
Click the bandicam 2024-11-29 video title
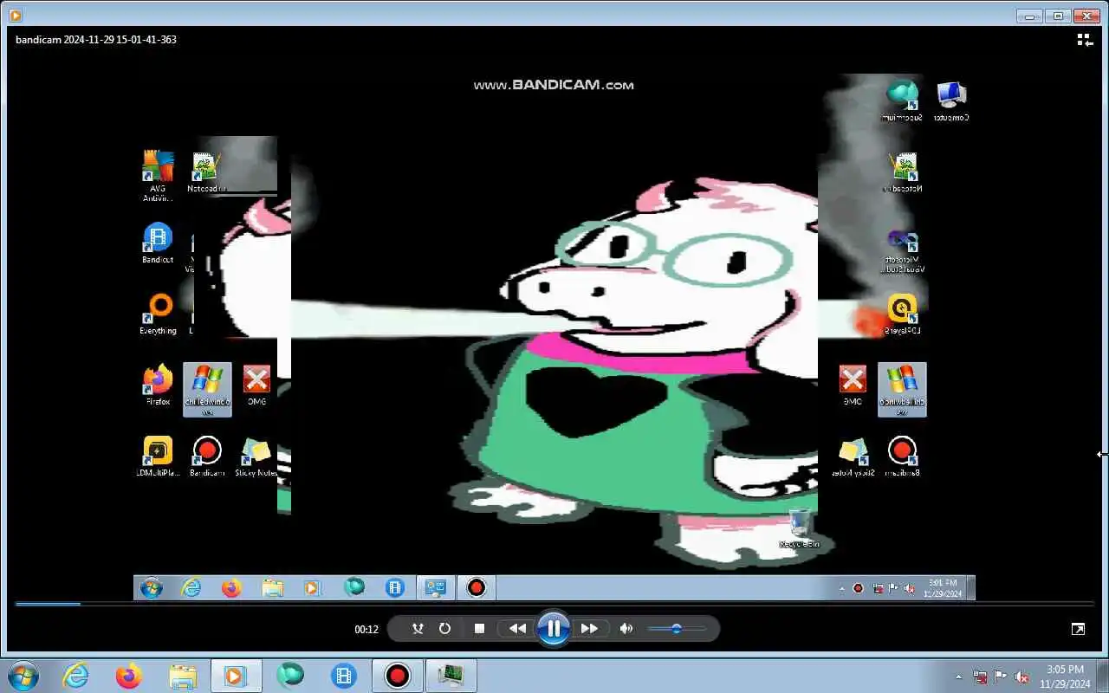[x=96, y=40]
